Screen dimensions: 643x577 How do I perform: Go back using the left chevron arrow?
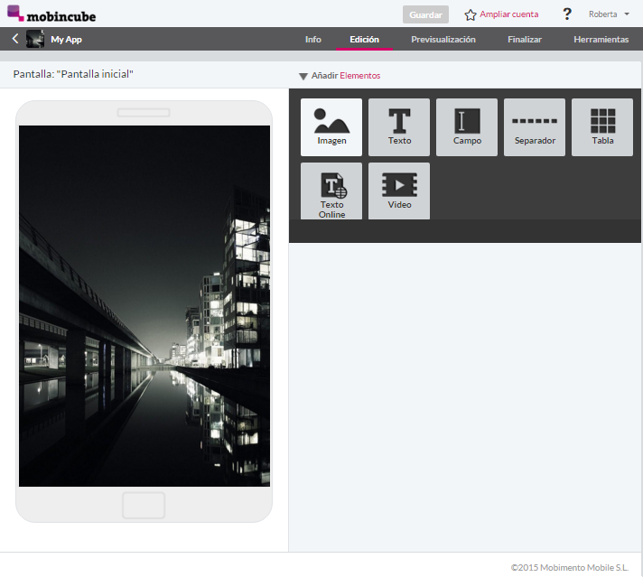coord(15,39)
